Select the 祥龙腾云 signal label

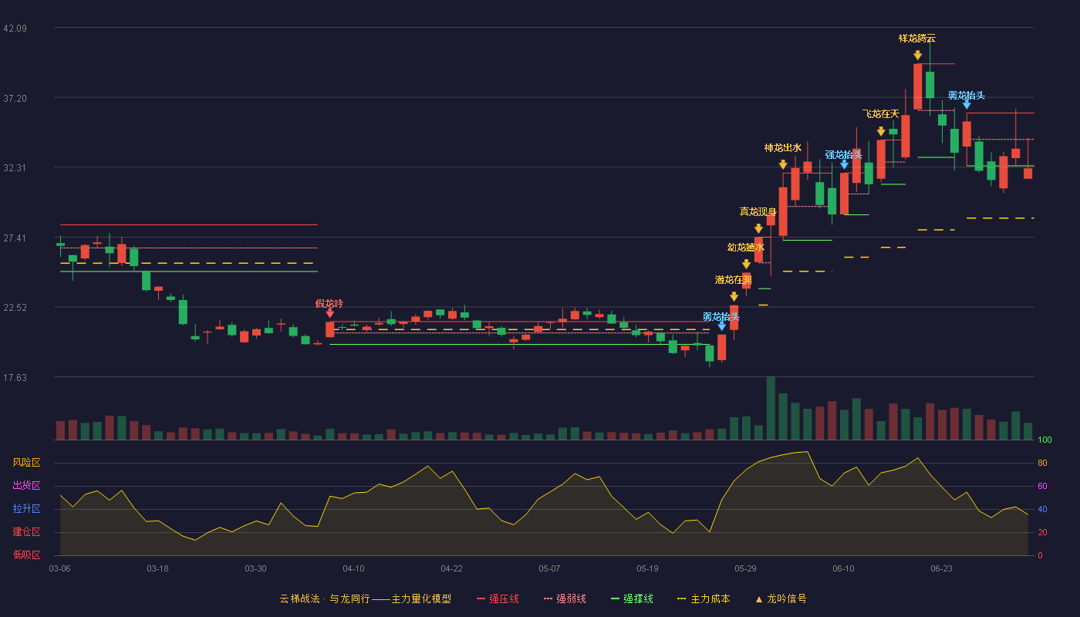point(917,39)
